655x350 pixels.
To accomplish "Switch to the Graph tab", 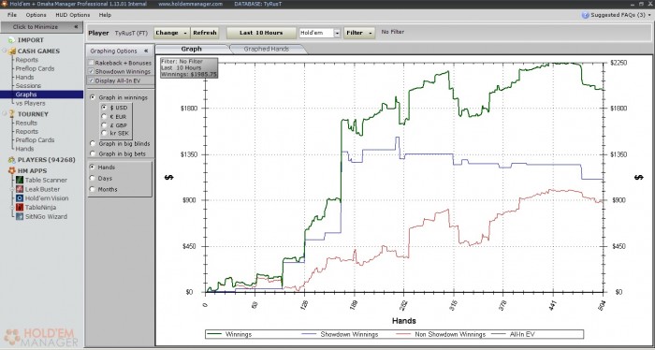I will pos(192,49).
